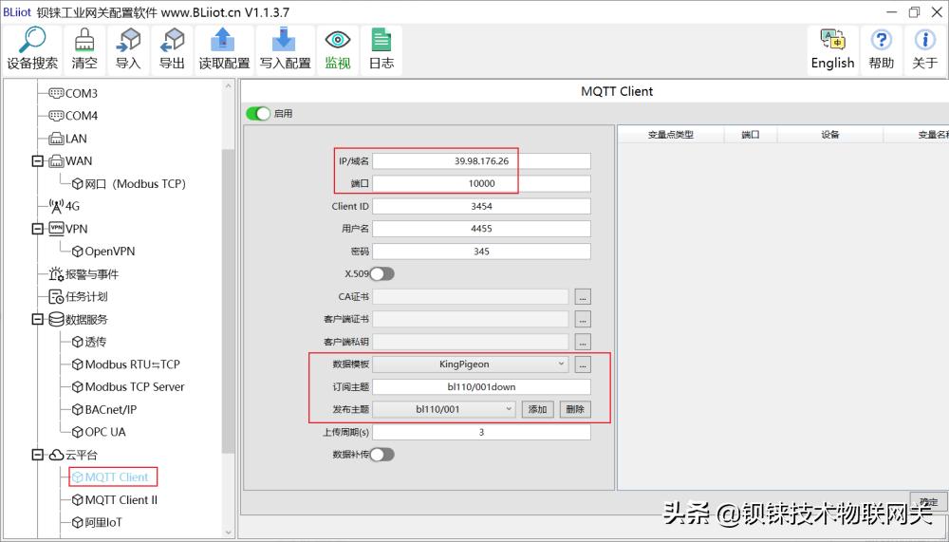Open the 数据模板 KingPigeon dropdown
Viewport: 949px width, 542px height.
click(471, 364)
